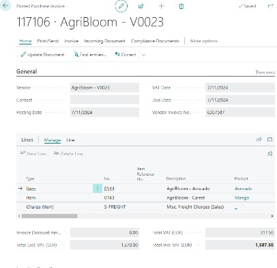Click the Vendor Invoice No. field
This screenshot has width=277, height=268.
[x=240, y=112]
